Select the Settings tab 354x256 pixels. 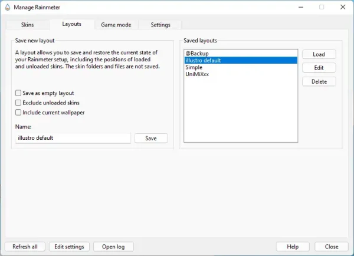tap(160, 25)
